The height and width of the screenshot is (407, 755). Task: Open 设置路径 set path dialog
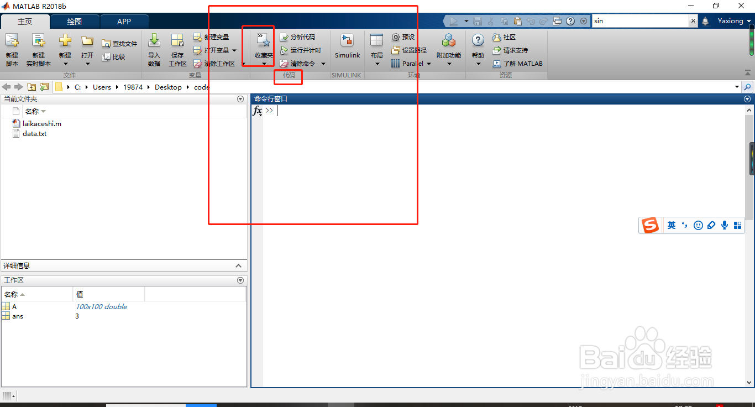coord(409,50)
